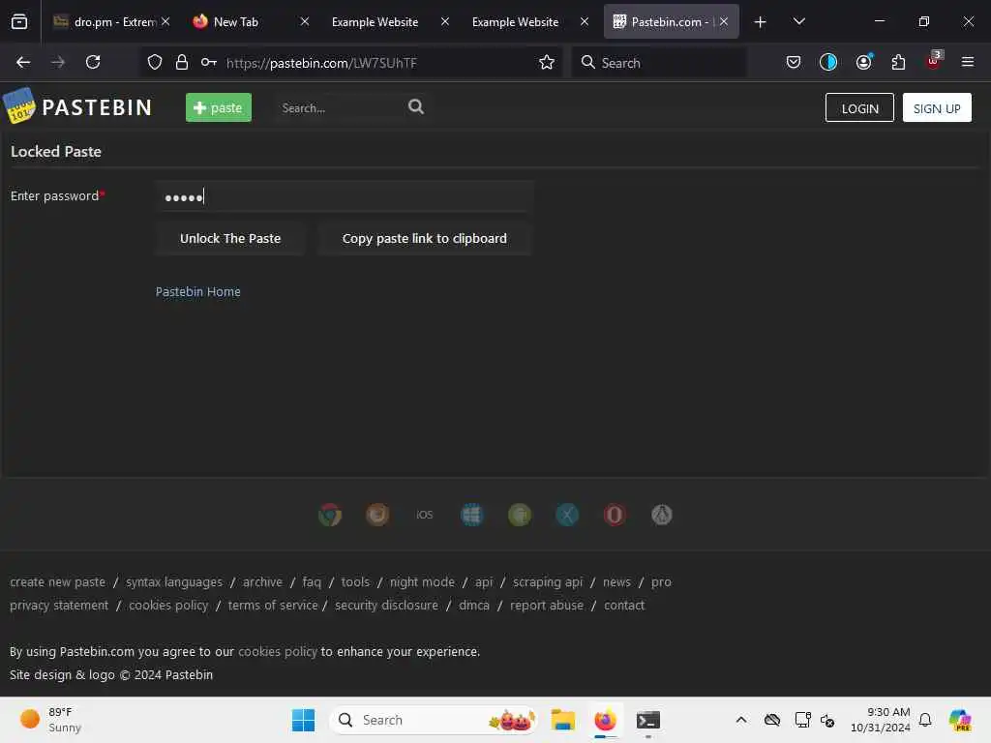Open the Firefox account icon
The image size is (991, 743).
[x=863, y=62]
